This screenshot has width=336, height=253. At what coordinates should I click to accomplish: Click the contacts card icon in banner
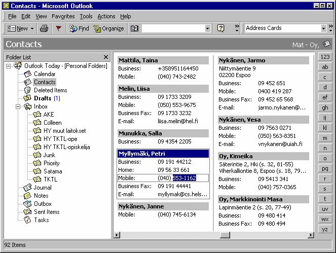click(326, 44)
